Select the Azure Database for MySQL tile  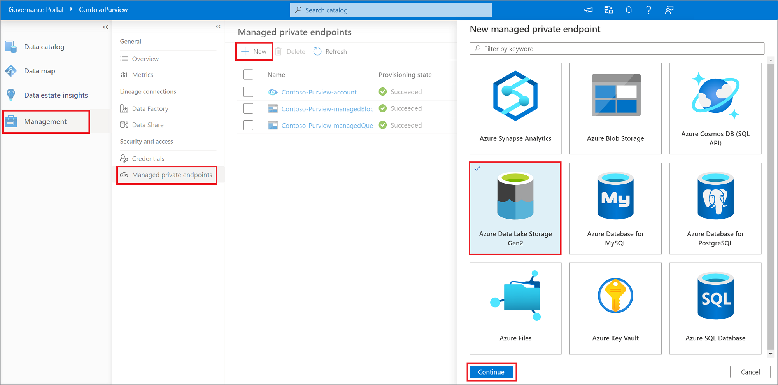[615, 208]
